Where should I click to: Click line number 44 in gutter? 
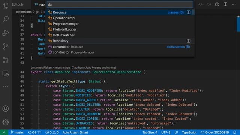click(22, 72)
